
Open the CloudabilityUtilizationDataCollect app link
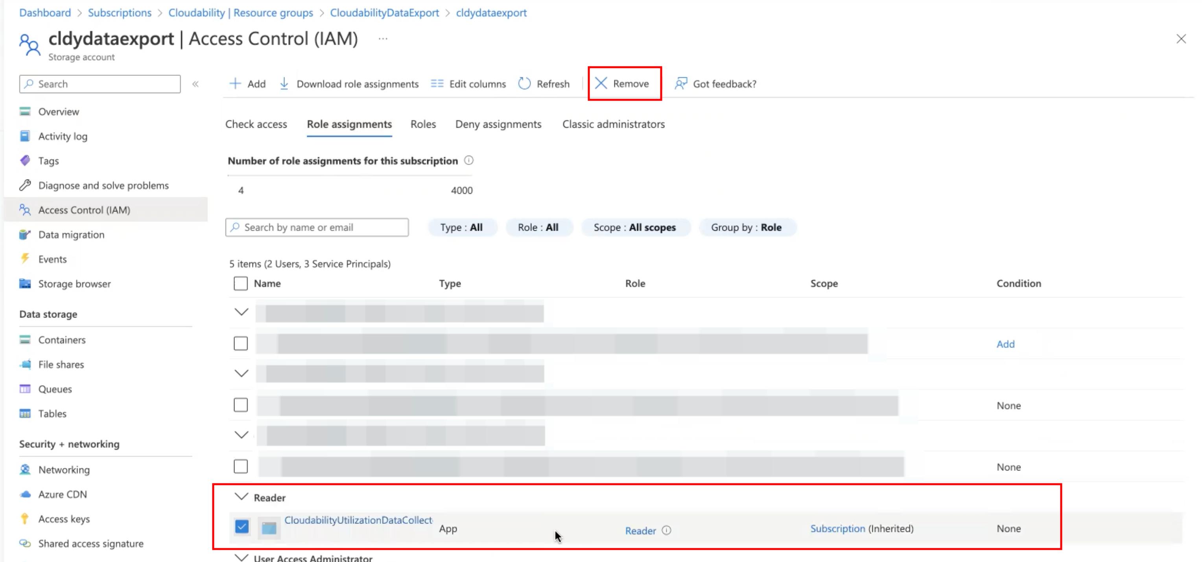coord(358,520)
